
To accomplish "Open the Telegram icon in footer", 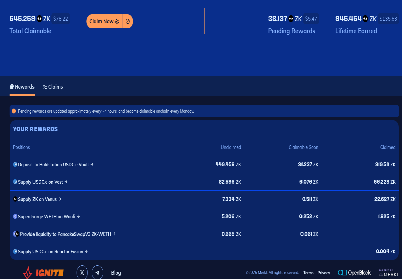I will click(97, 272).
